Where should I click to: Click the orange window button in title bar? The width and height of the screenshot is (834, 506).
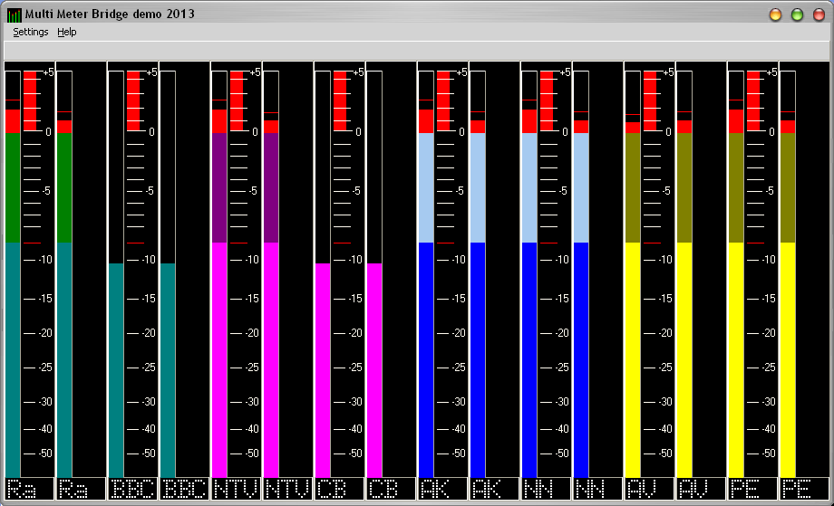(x=775, y=14)
